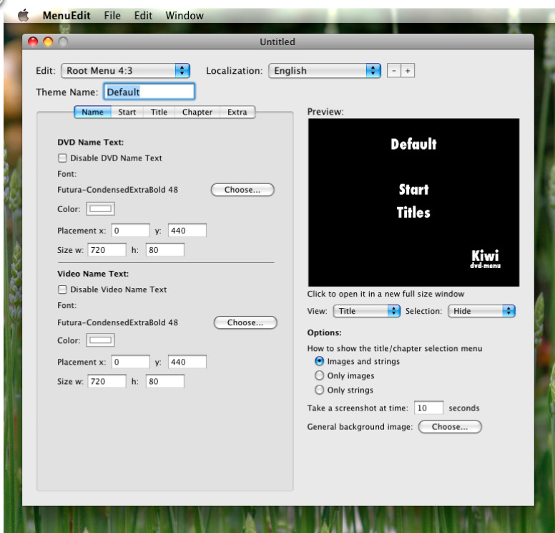Screen dimensions: 555x533
Task: Close the Untitled window
Action: pos(33,42)
